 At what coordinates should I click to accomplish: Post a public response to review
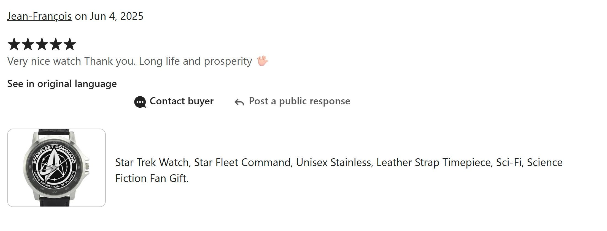pos(300,101)
